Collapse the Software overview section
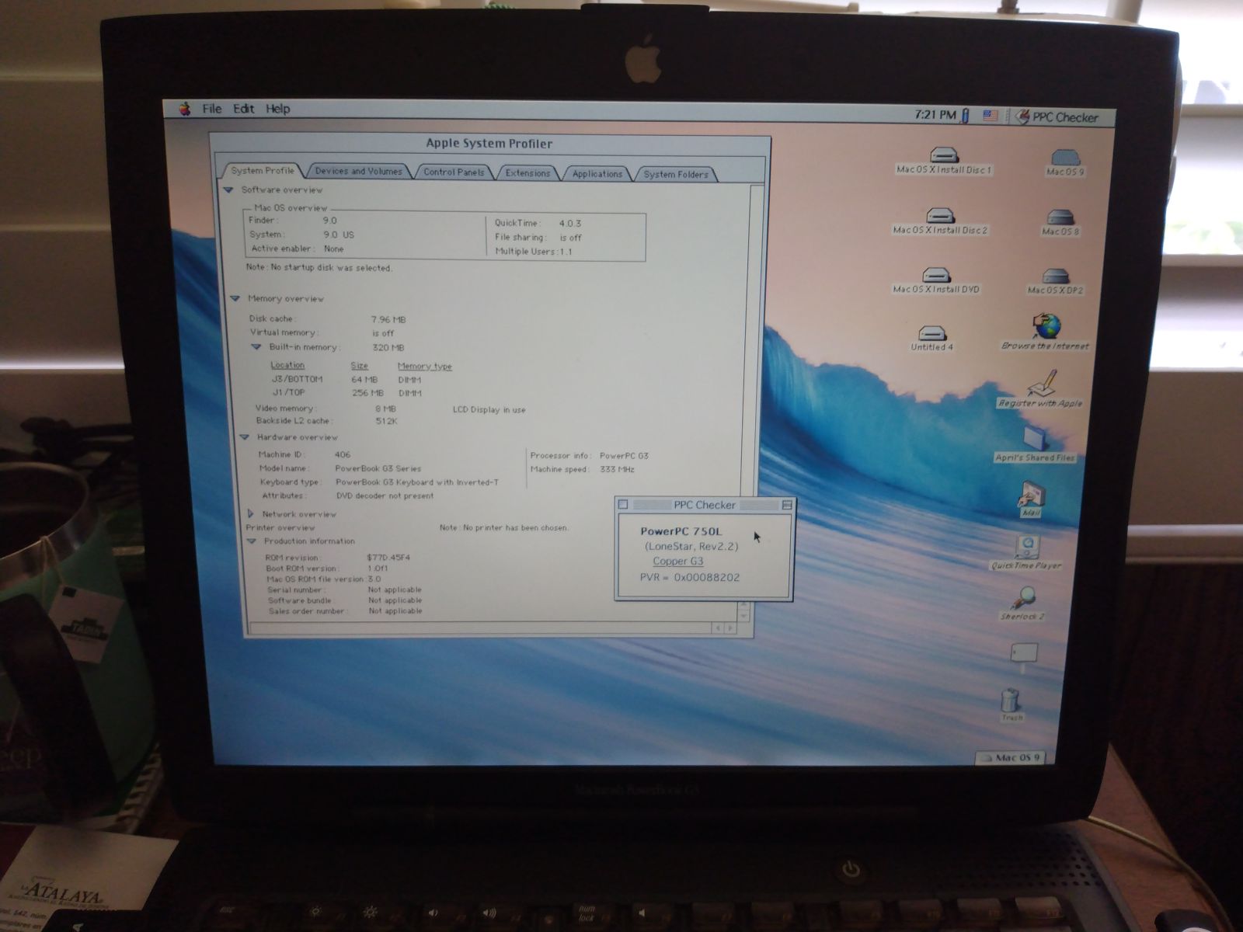 pyautogui.click(x=228, y=190)
